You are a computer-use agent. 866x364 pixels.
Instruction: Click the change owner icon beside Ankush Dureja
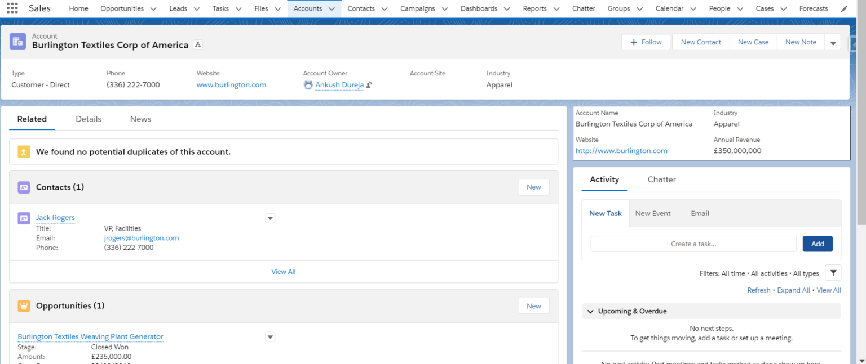[369, 85]
